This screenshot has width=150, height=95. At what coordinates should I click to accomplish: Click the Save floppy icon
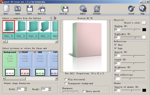[x=30, y=8]
